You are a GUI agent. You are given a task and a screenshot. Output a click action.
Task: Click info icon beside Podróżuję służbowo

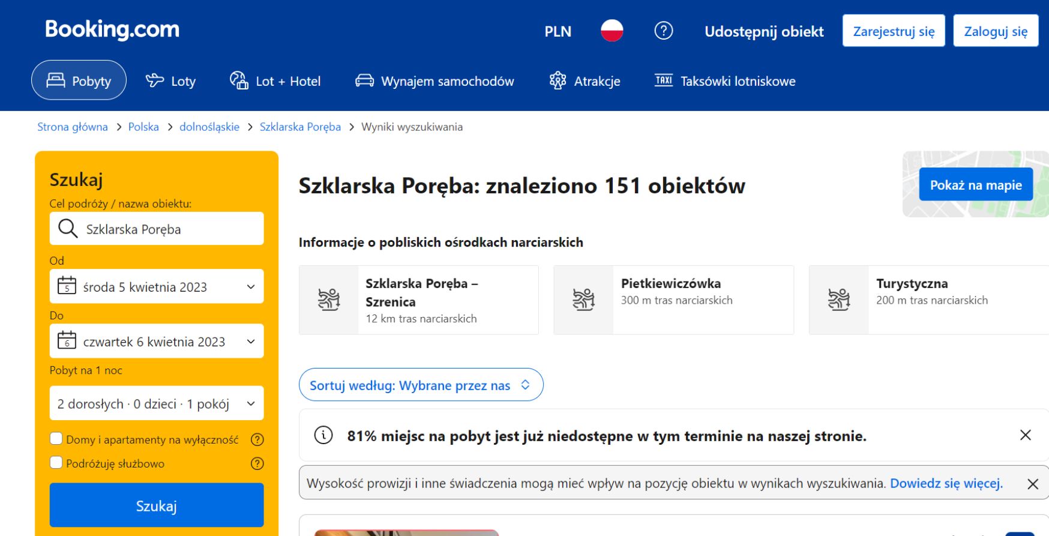[x=257, y=463]
